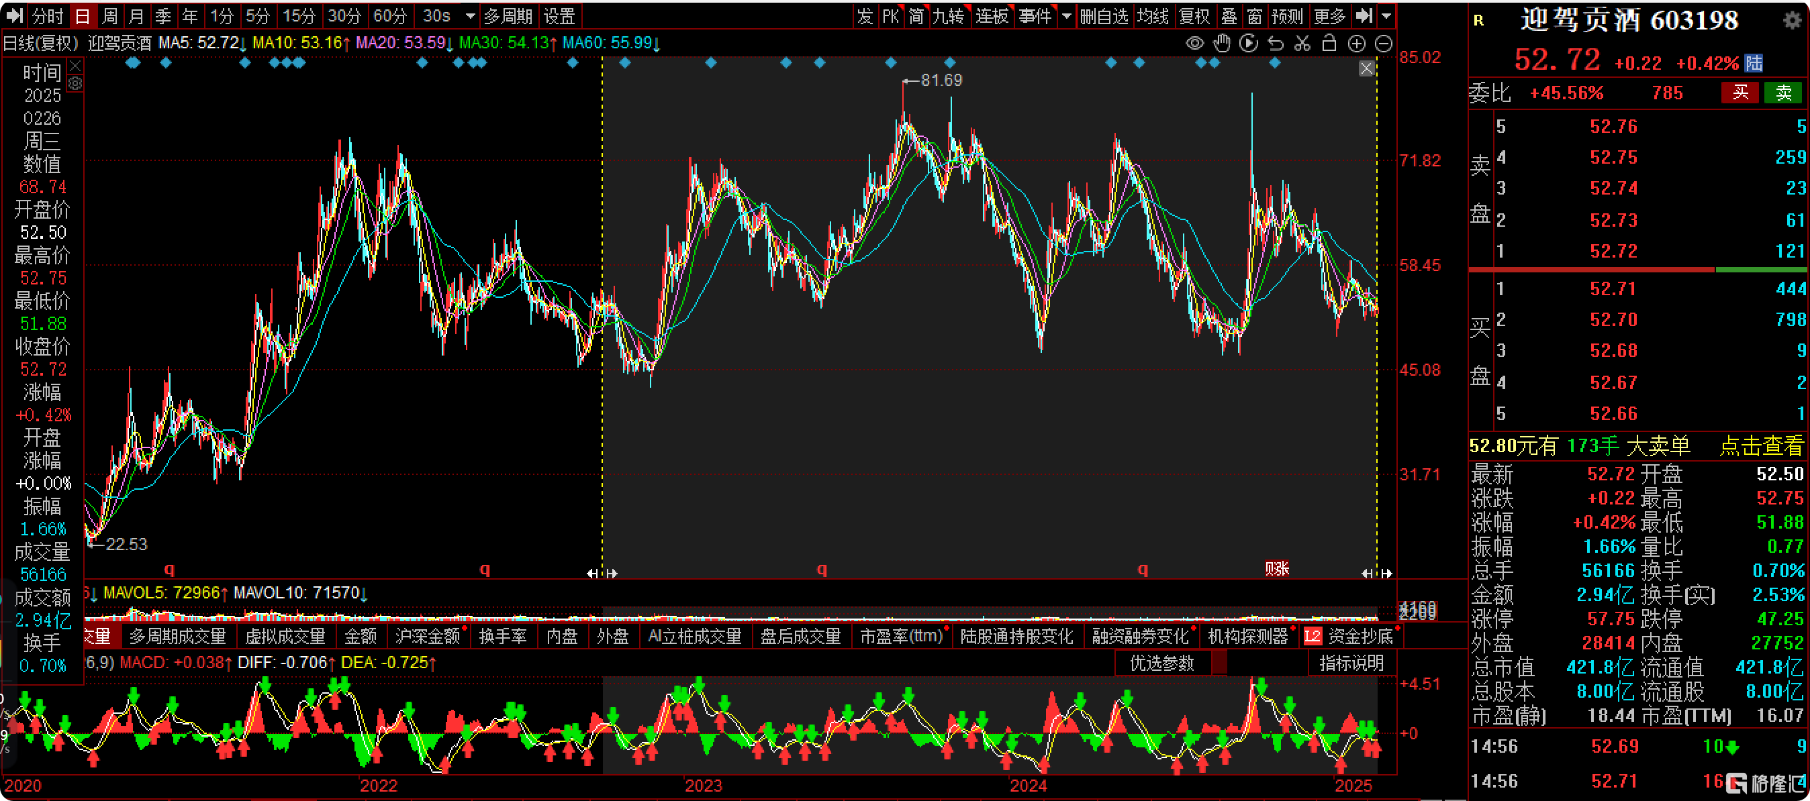1810x801 pixels.
Task: Switch to 市盈率(ttm) indicator tab
Action: (x=902, y=636)
